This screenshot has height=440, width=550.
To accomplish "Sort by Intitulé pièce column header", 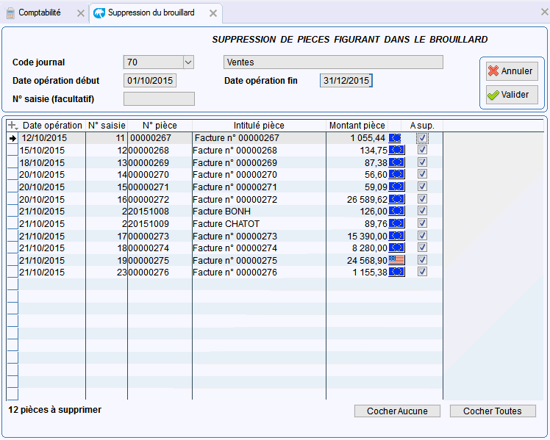I will click(259, 126).
